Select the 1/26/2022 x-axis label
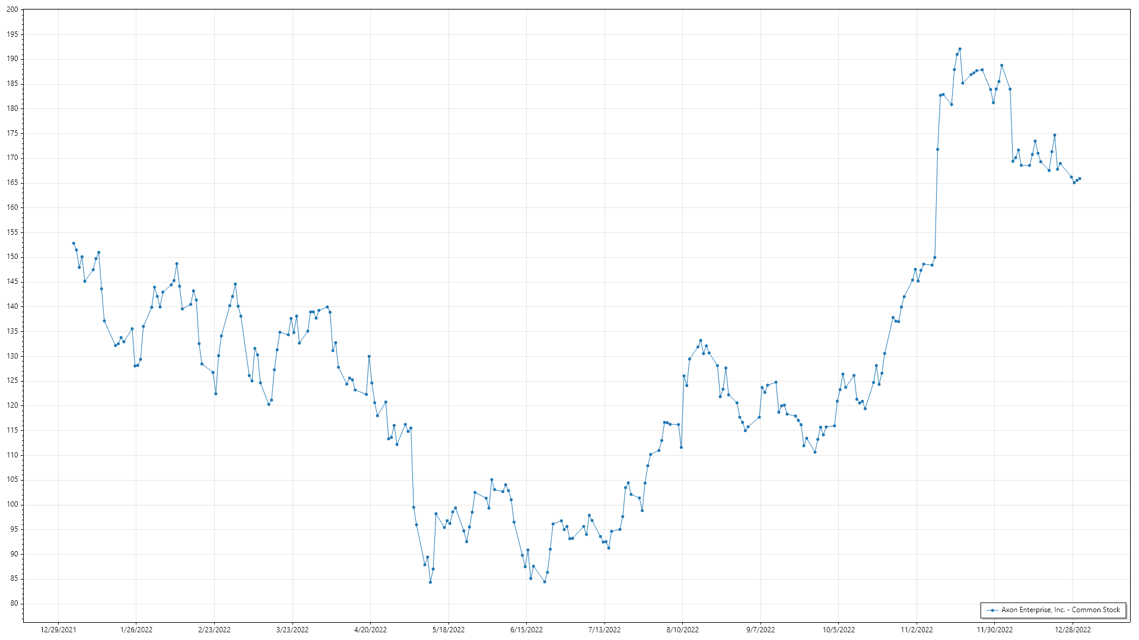The height and width of the screenshot is (640, 1139). [136, 629]
